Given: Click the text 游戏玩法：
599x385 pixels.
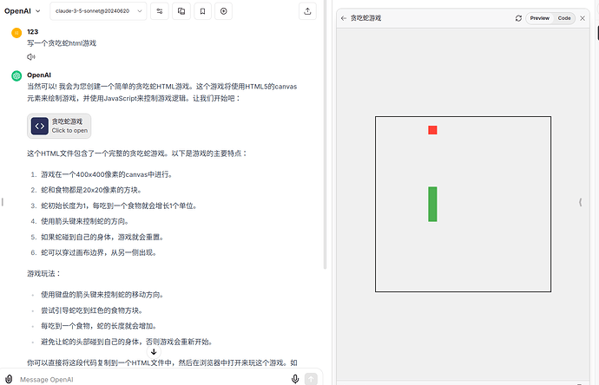Looking at the screenshot, I should pos(43,274).
